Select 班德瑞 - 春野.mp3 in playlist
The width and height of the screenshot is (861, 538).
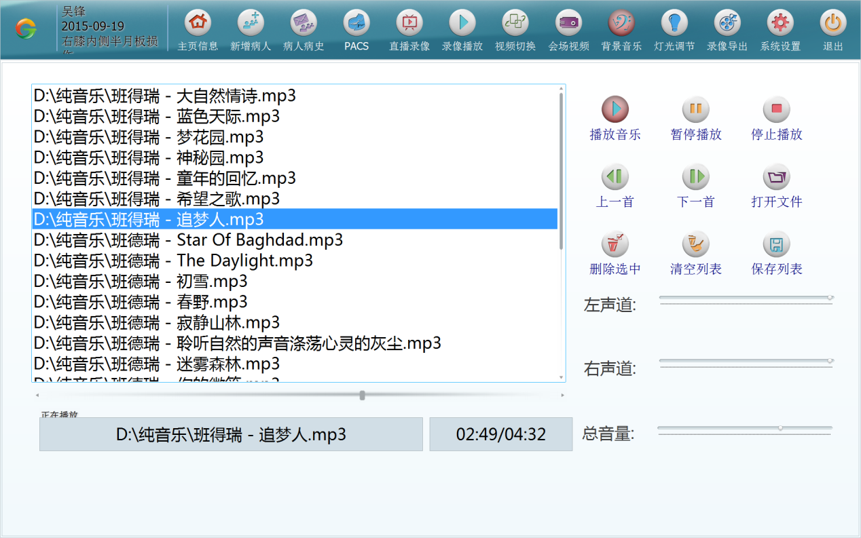[x=295, y=302]
